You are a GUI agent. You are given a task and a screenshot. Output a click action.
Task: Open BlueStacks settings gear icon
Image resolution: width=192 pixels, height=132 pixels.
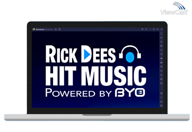tap(161, 93)
